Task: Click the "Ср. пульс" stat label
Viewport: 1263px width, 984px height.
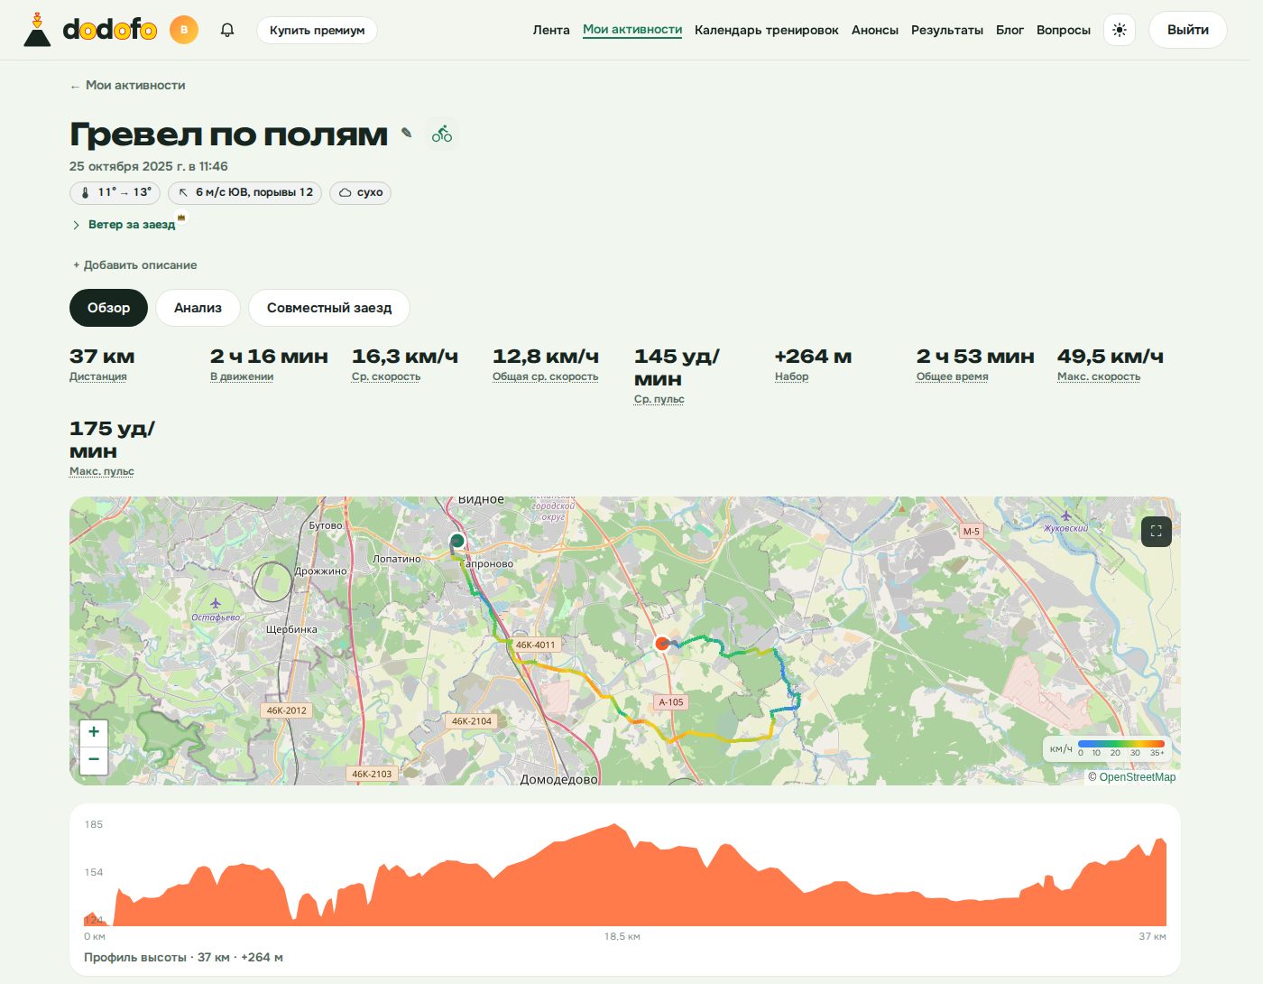Action: [x=659, y=399]
